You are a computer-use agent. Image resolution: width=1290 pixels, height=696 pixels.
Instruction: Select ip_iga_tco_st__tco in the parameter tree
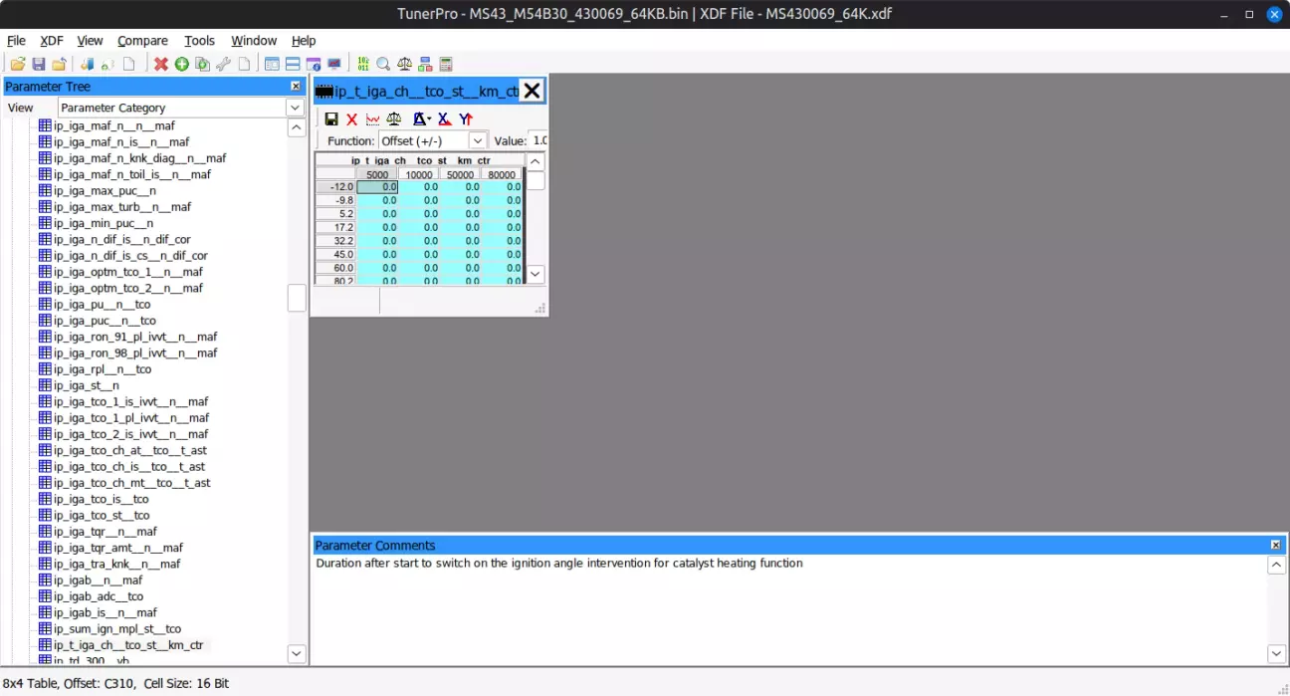pos(102,515)
